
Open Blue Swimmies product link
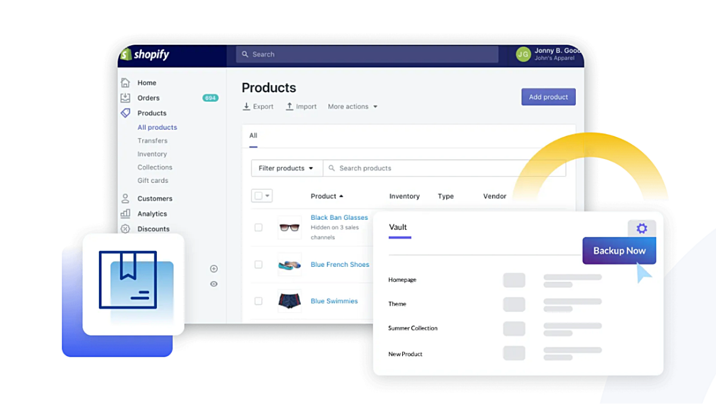[334, 301]
